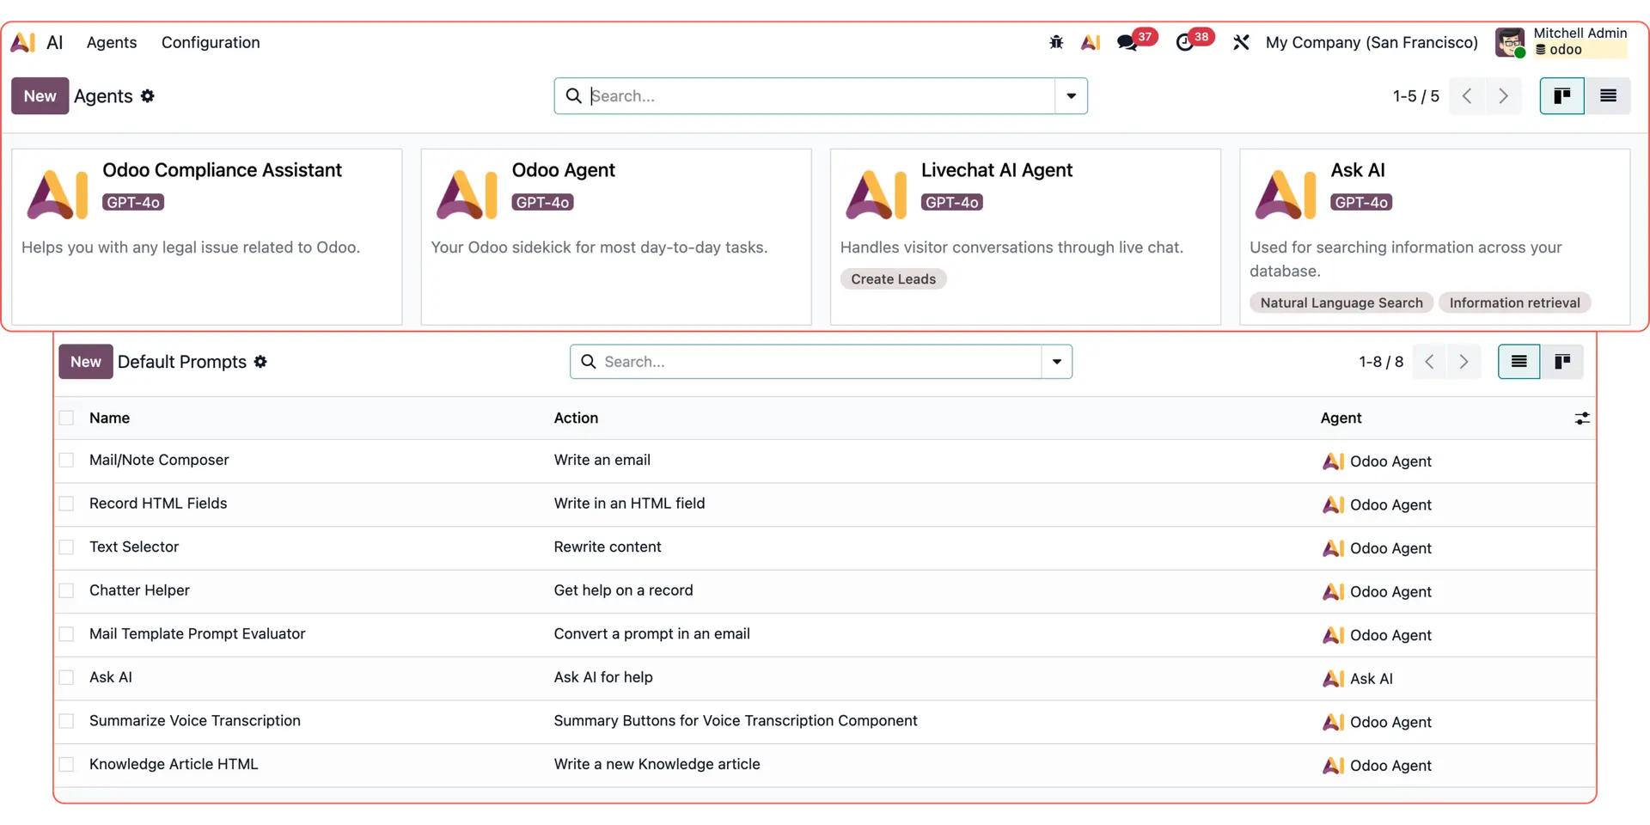1650x825 pixels.
Task: Open the conversations icon with 37 badge
Action: [1127, 43]
